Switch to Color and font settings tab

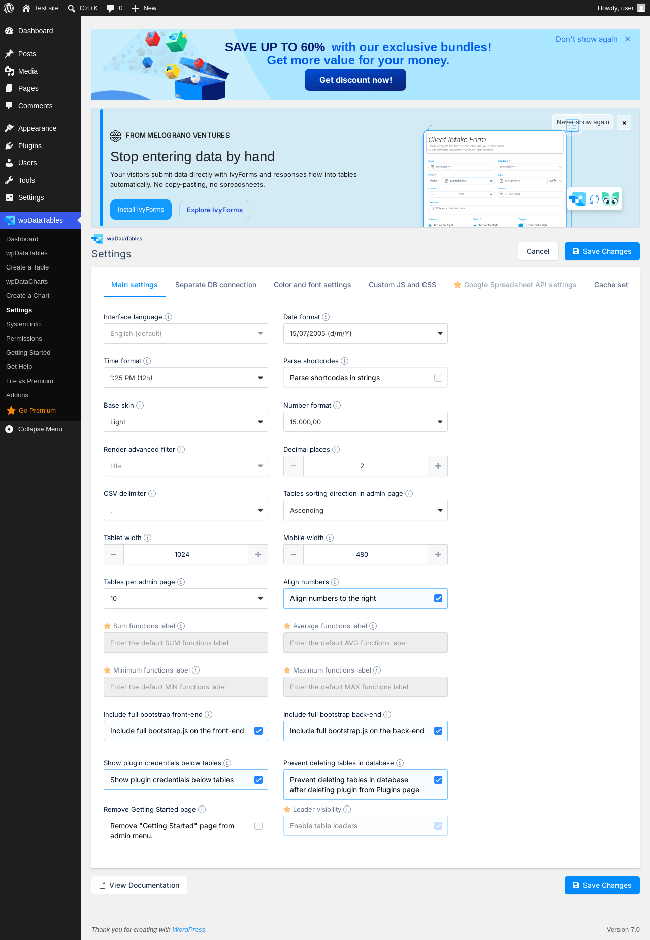coord(312,285)
